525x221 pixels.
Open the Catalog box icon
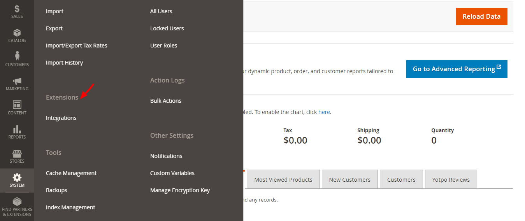click(x=17, y=33)
